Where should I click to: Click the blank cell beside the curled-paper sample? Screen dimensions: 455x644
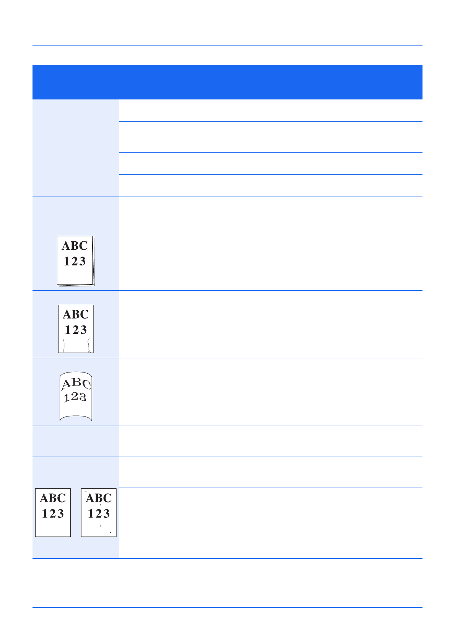[x=271, y=392]
